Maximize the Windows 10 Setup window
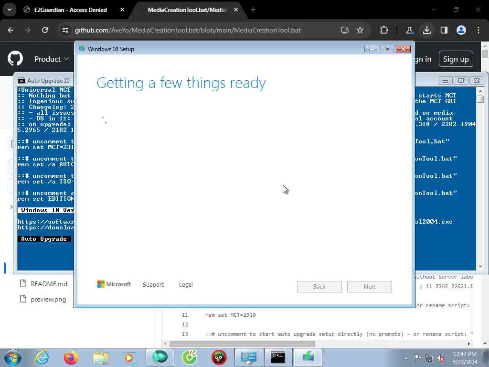The width and height of the screenshot is (489, 367). 387,49
